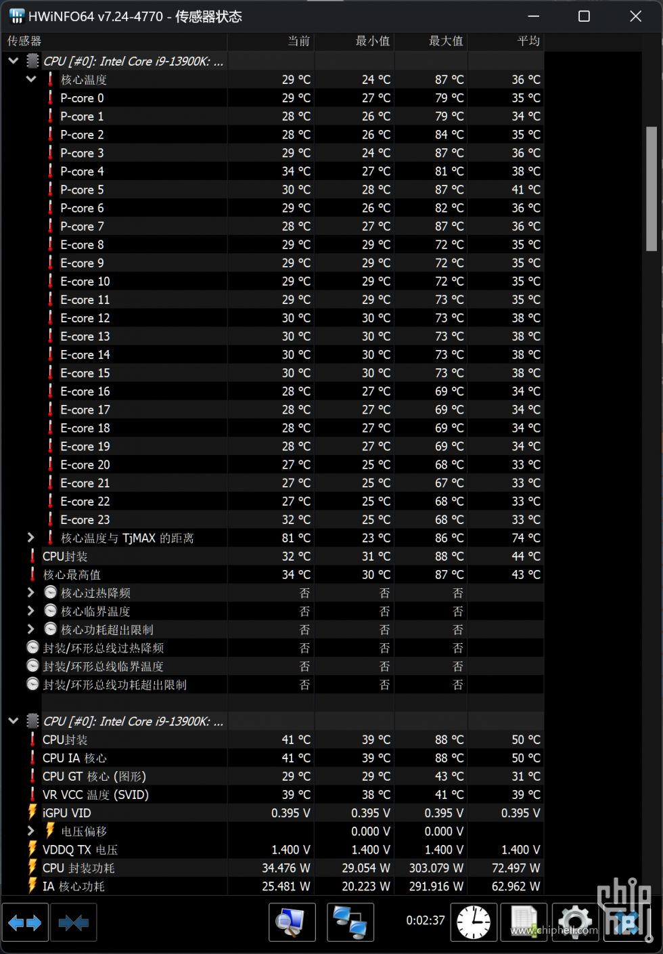Screen dimensions: 663x954
Task: Click the 34.476 W current value
Action: point(286,867)
